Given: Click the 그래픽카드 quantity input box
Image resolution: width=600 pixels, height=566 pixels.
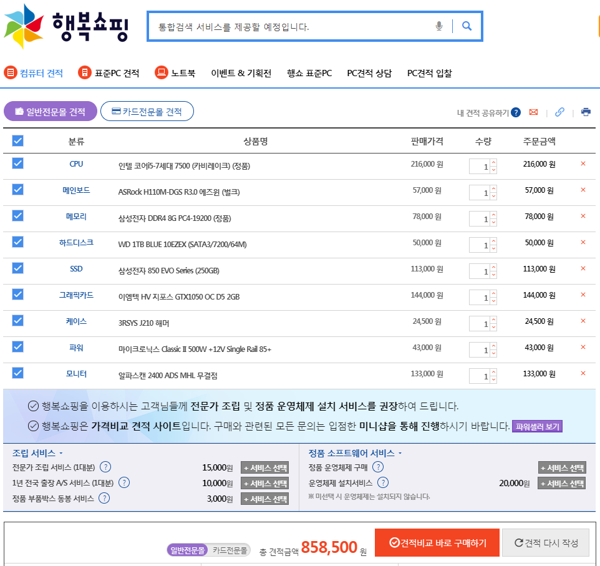Looking at the screenshot, I should pyautogui.click(x=480, y=298).
